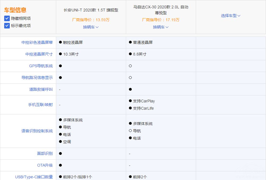
Task: Click the 支持CarPlay entry for 马自达
Action: pos(144,101)
